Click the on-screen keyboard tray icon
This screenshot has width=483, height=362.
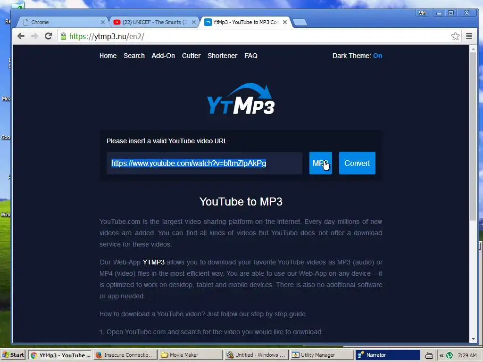tap(429, 355)
